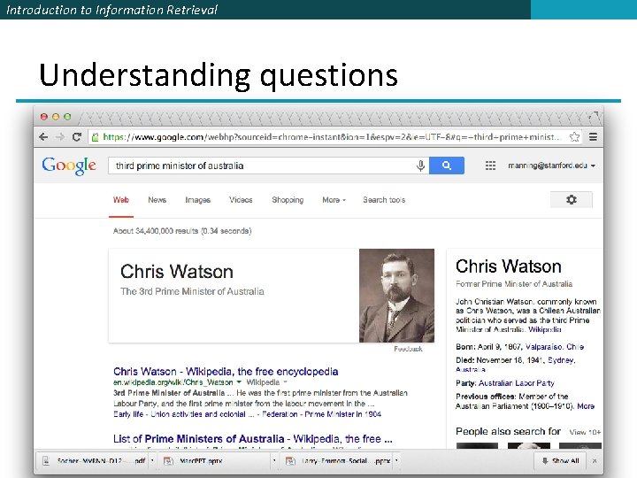Viewport: 637px width, 478px height.
Task: Click 'People also search for' heading
Action: (508, 431)
